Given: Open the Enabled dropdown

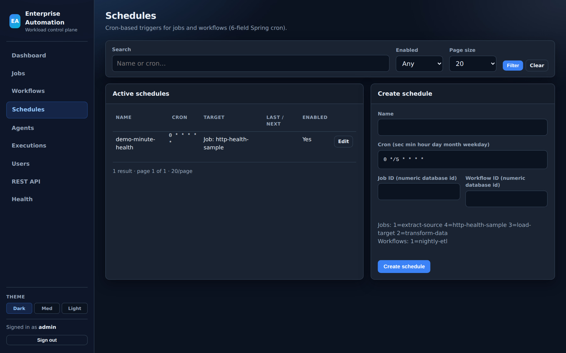Looking at the screenshot, I should [419, 64].
